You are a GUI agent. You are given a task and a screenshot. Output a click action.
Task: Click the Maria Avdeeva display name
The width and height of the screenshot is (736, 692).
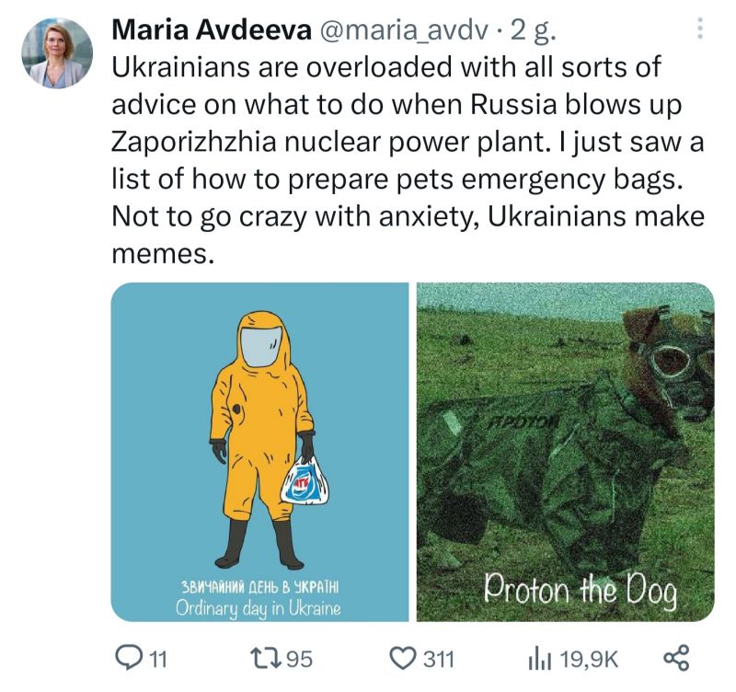tap(212, 30)
